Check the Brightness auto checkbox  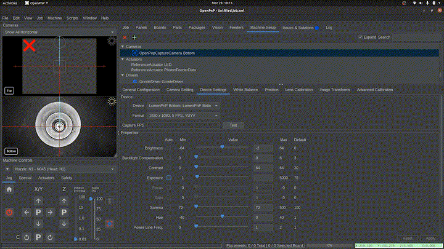click(x=168, y=148)
